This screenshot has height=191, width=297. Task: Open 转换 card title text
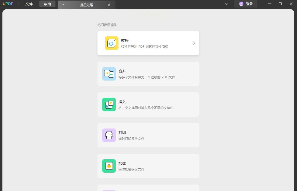pos(125,40)
